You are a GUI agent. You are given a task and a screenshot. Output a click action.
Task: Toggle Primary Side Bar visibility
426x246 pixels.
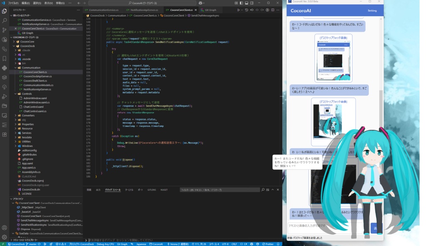pyautogui.click(x=241, y=3)
